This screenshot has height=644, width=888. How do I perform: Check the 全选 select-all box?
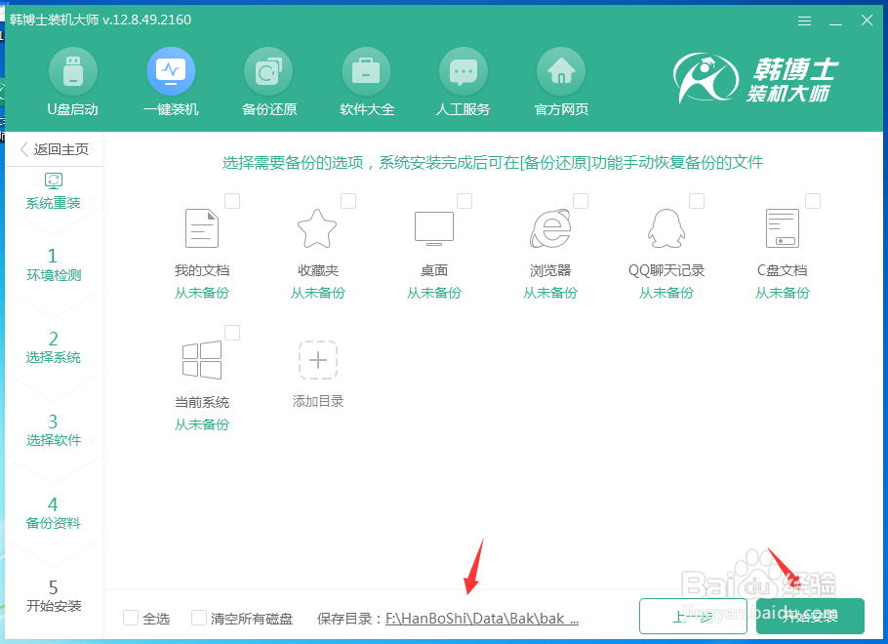(130, 618)
